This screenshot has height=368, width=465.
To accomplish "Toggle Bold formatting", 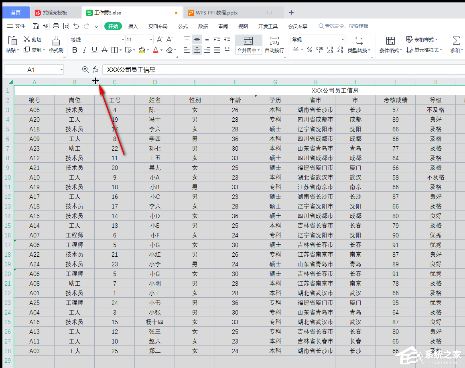I will (74, 50).
